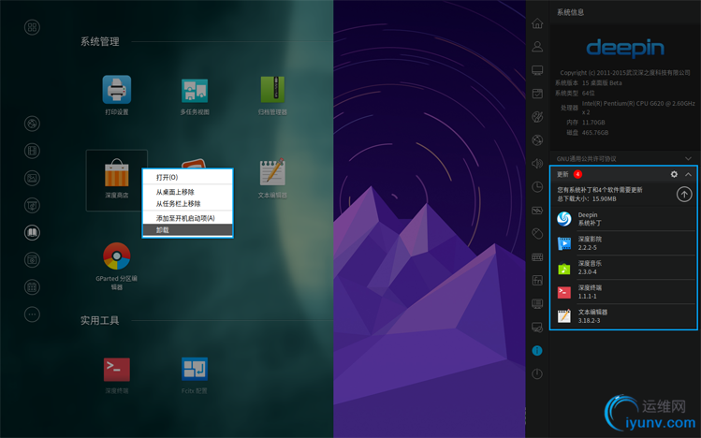This screenshot has height=438, width=701.
Task: Expand GNU通用公共许可协议 section
Action: (688, 159)
